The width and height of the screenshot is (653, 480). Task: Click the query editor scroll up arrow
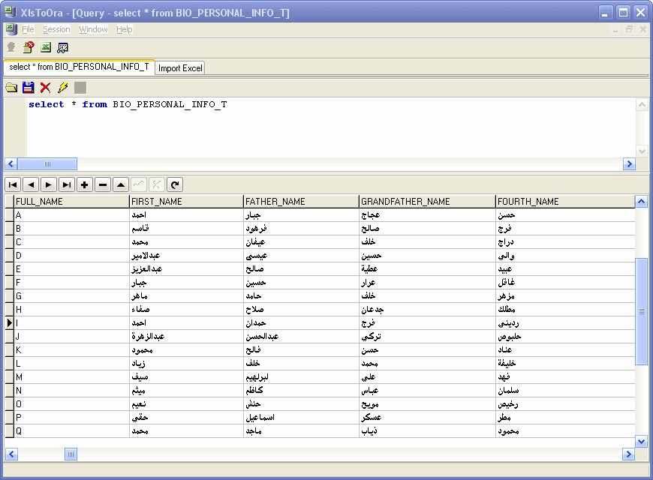coord(642,104)
